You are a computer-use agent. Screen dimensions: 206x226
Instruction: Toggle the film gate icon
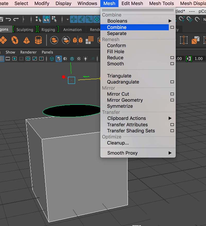tap(8, 59)
